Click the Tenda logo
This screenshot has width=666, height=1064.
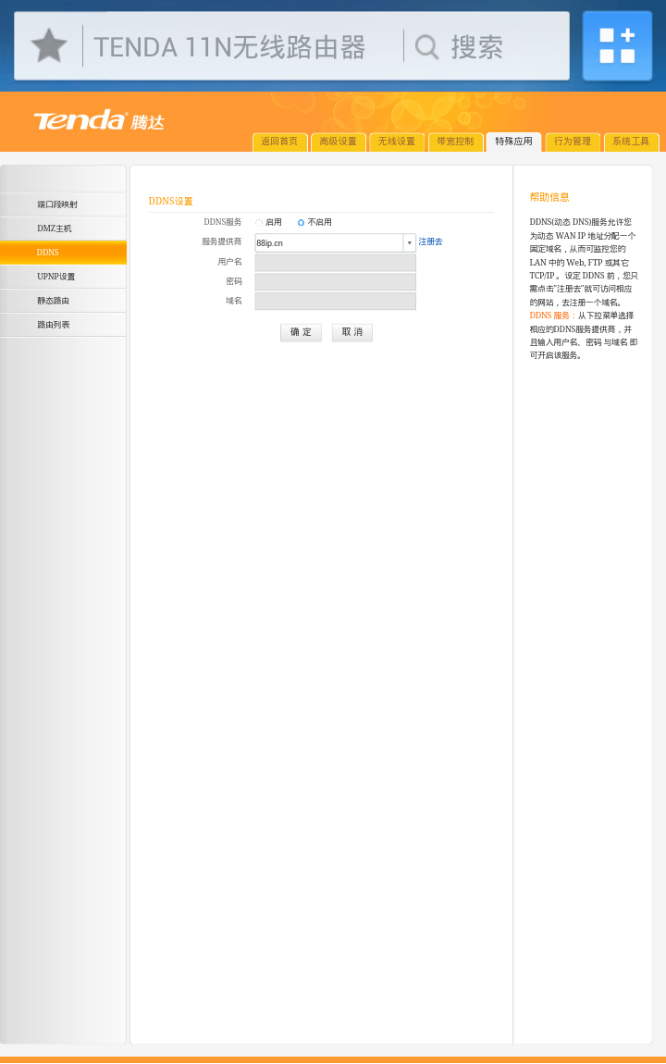(99, 121)
